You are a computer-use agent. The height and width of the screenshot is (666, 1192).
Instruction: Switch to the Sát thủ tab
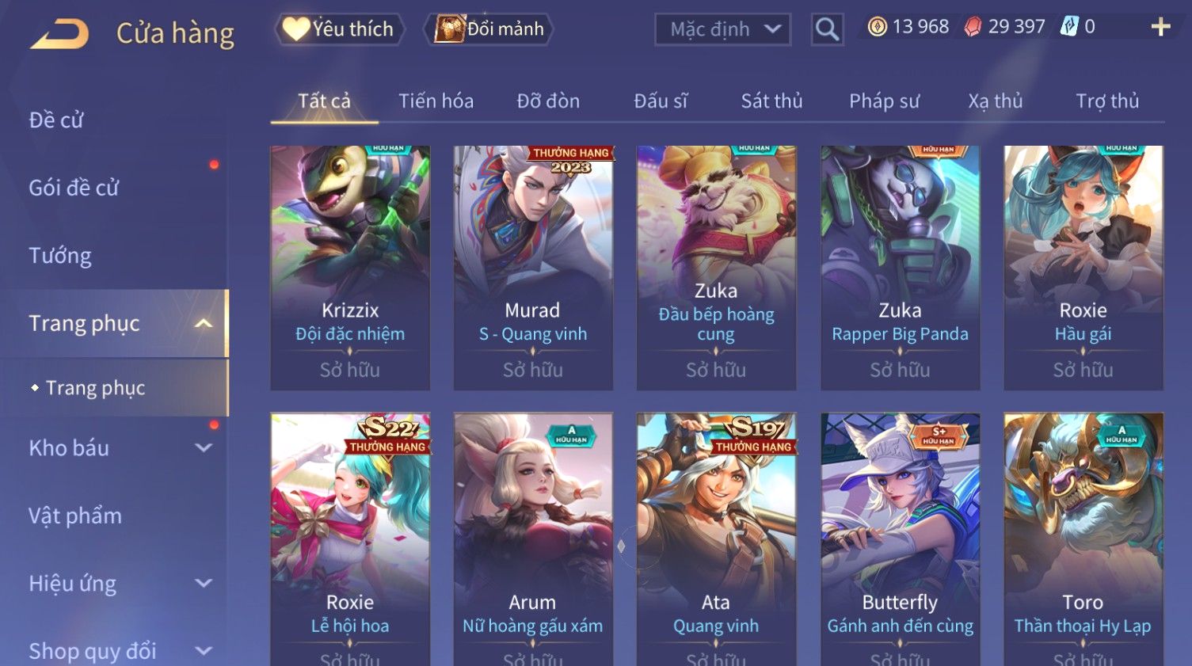point(771,101)
